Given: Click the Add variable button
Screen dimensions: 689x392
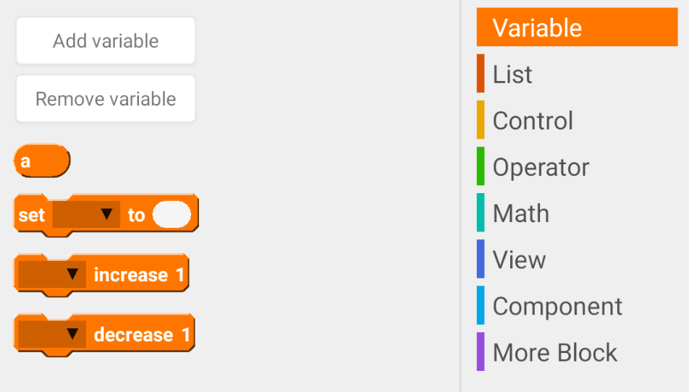Looking at the screenshot, I should [106, 41].
